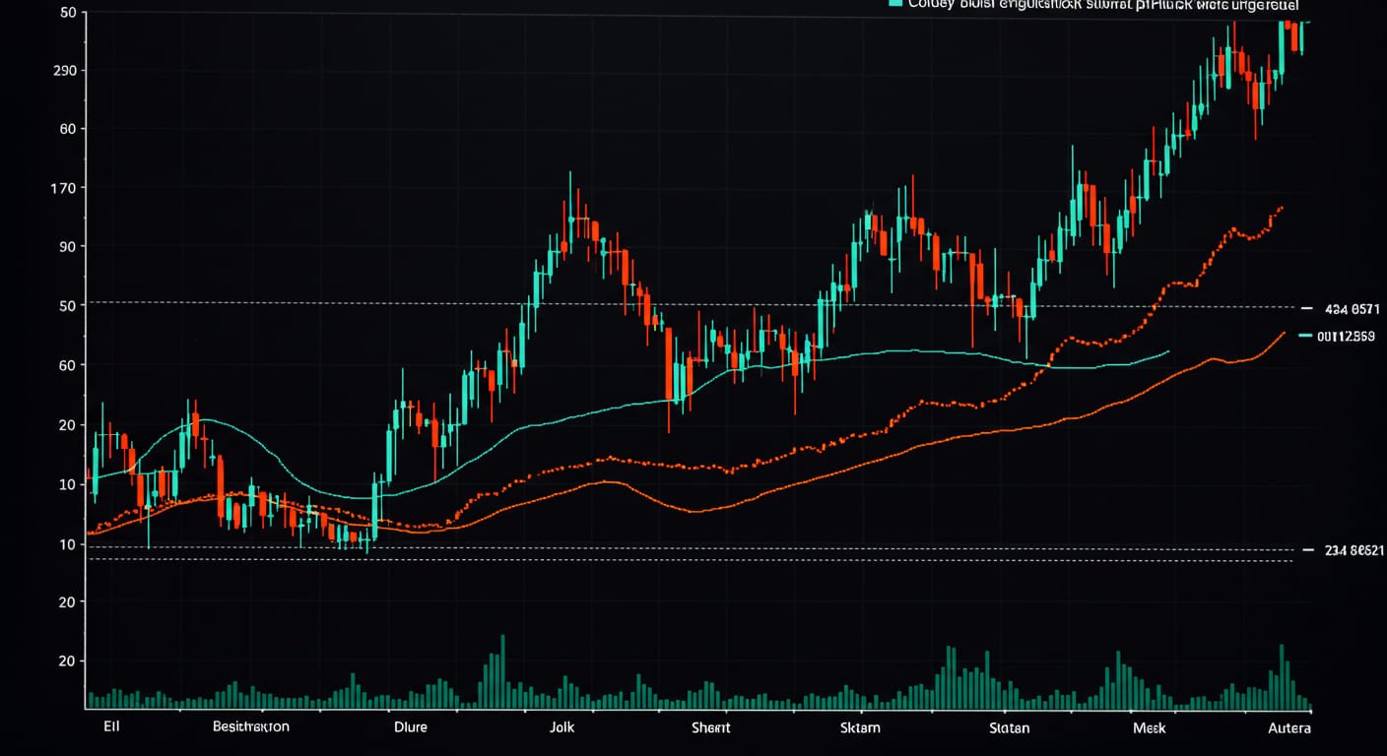1387x756 pixels.
Task: Select the 'Dlure' time axis label
Action: tap(411, 727)
